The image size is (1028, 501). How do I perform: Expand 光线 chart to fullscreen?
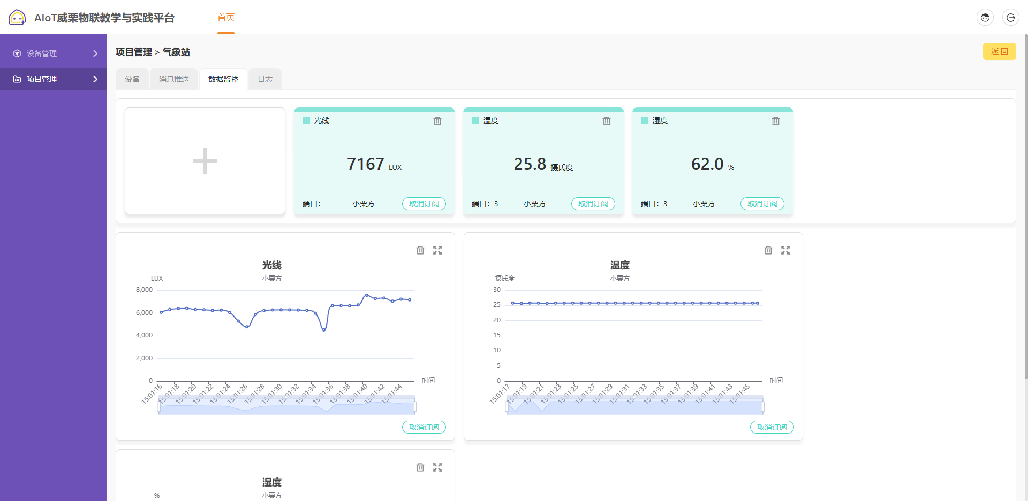tap(437, 250)
